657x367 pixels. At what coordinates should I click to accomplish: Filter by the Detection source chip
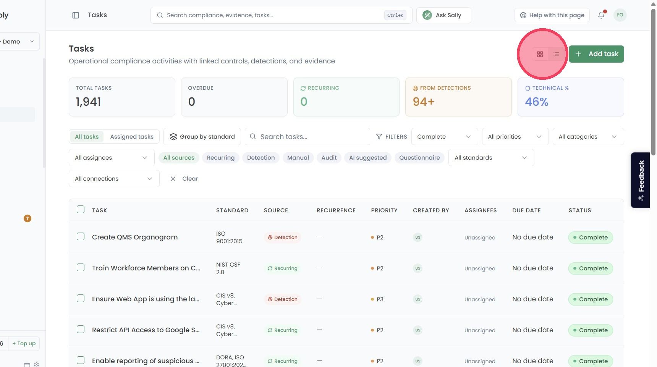pyautogui.click(x=261, y=158)
